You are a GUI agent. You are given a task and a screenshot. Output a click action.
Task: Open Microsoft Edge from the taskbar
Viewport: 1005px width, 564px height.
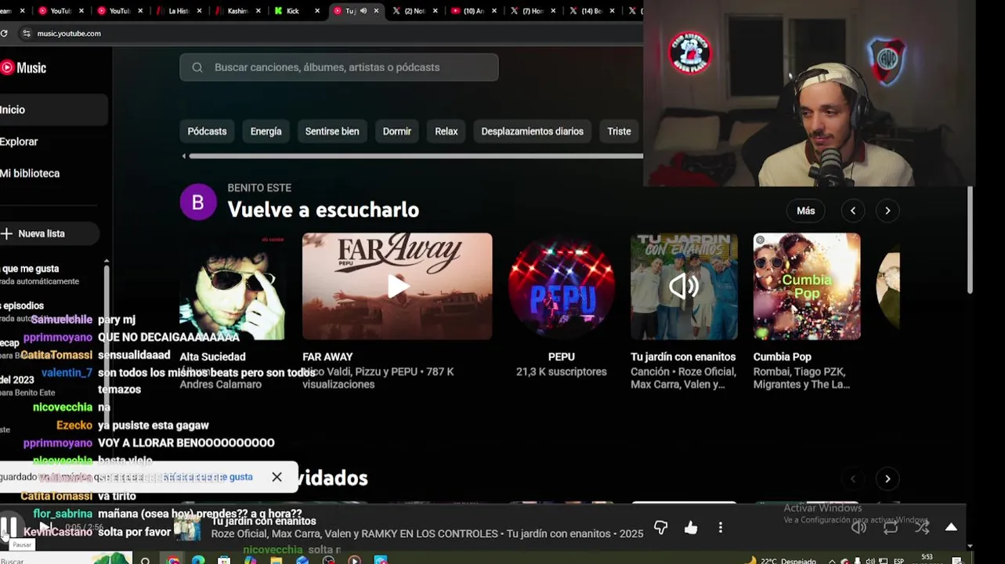coord(198,559)
